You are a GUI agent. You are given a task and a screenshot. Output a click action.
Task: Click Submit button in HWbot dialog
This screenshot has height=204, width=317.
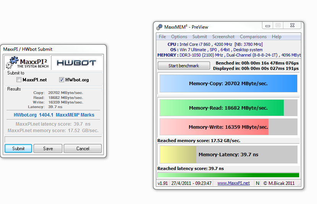click(18, 148)
